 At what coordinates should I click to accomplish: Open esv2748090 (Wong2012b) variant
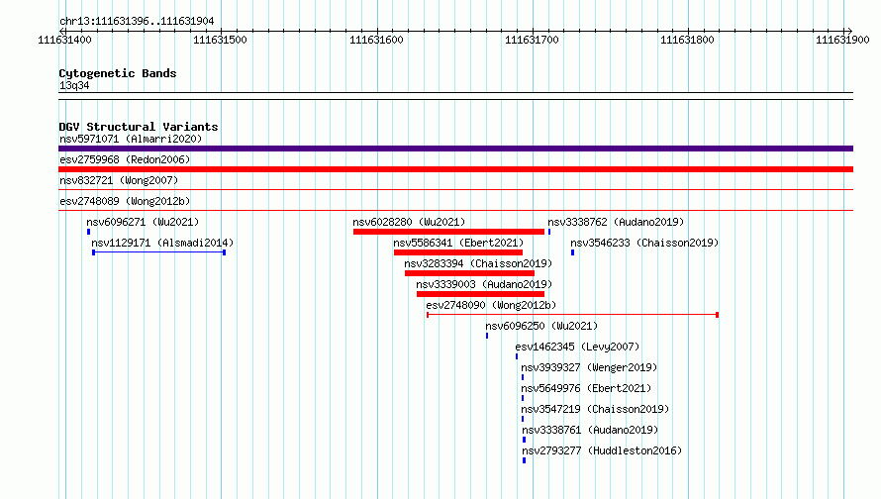(x=491, y=305)
